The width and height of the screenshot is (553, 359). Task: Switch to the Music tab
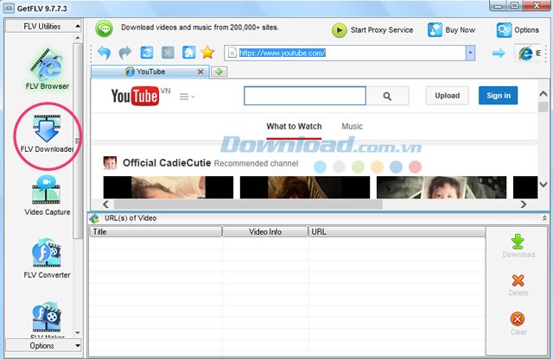point(352,127)
